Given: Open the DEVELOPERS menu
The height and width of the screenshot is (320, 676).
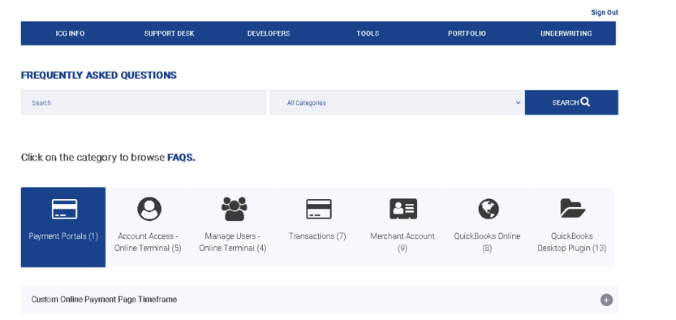Looking at the screenshot, I should [x=269, y=33].
